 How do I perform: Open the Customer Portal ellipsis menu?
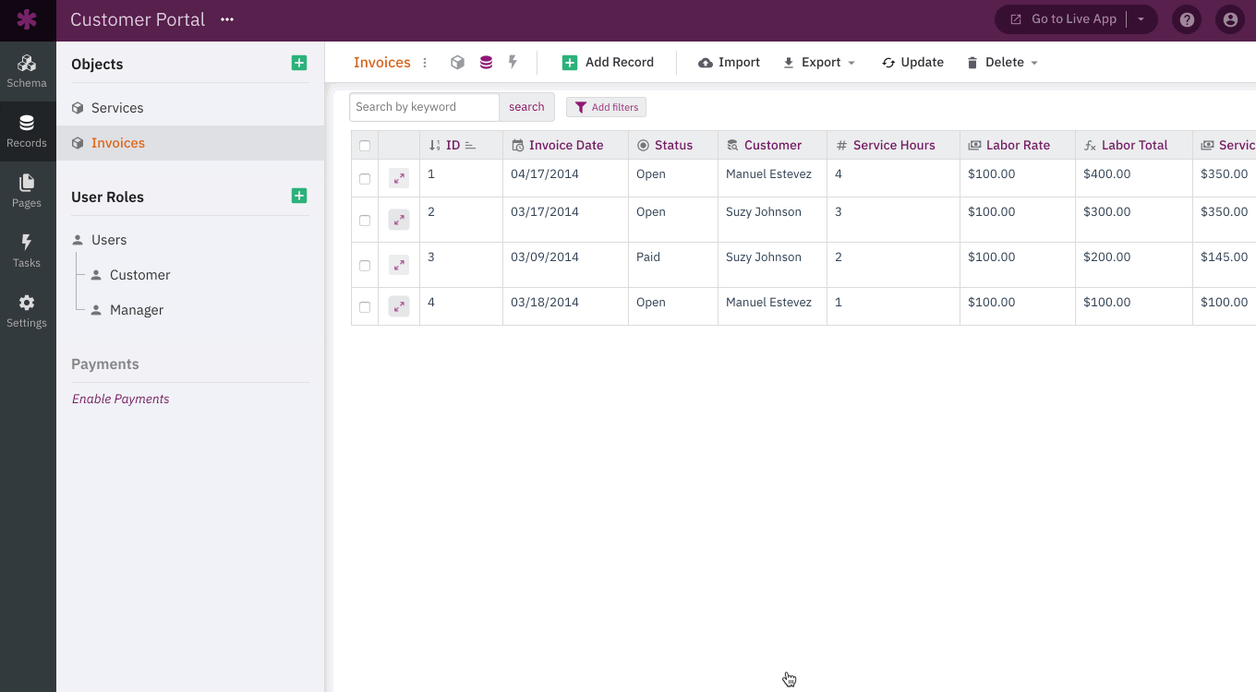point(227,19)
